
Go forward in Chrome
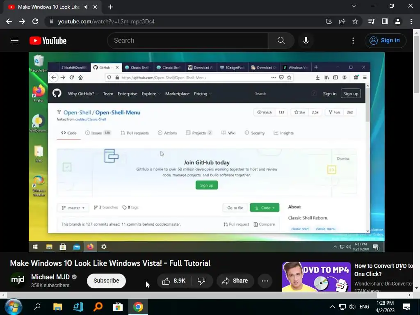coord(22,21)
